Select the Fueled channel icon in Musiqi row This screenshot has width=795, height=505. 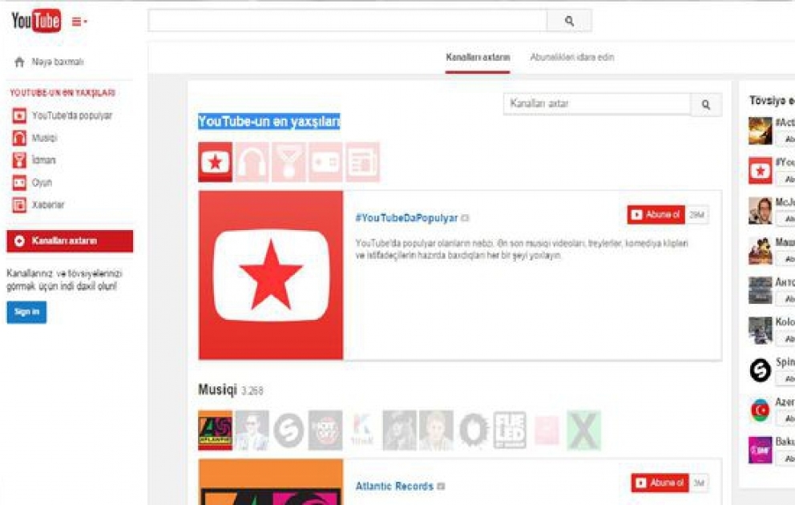coord(510,430)
